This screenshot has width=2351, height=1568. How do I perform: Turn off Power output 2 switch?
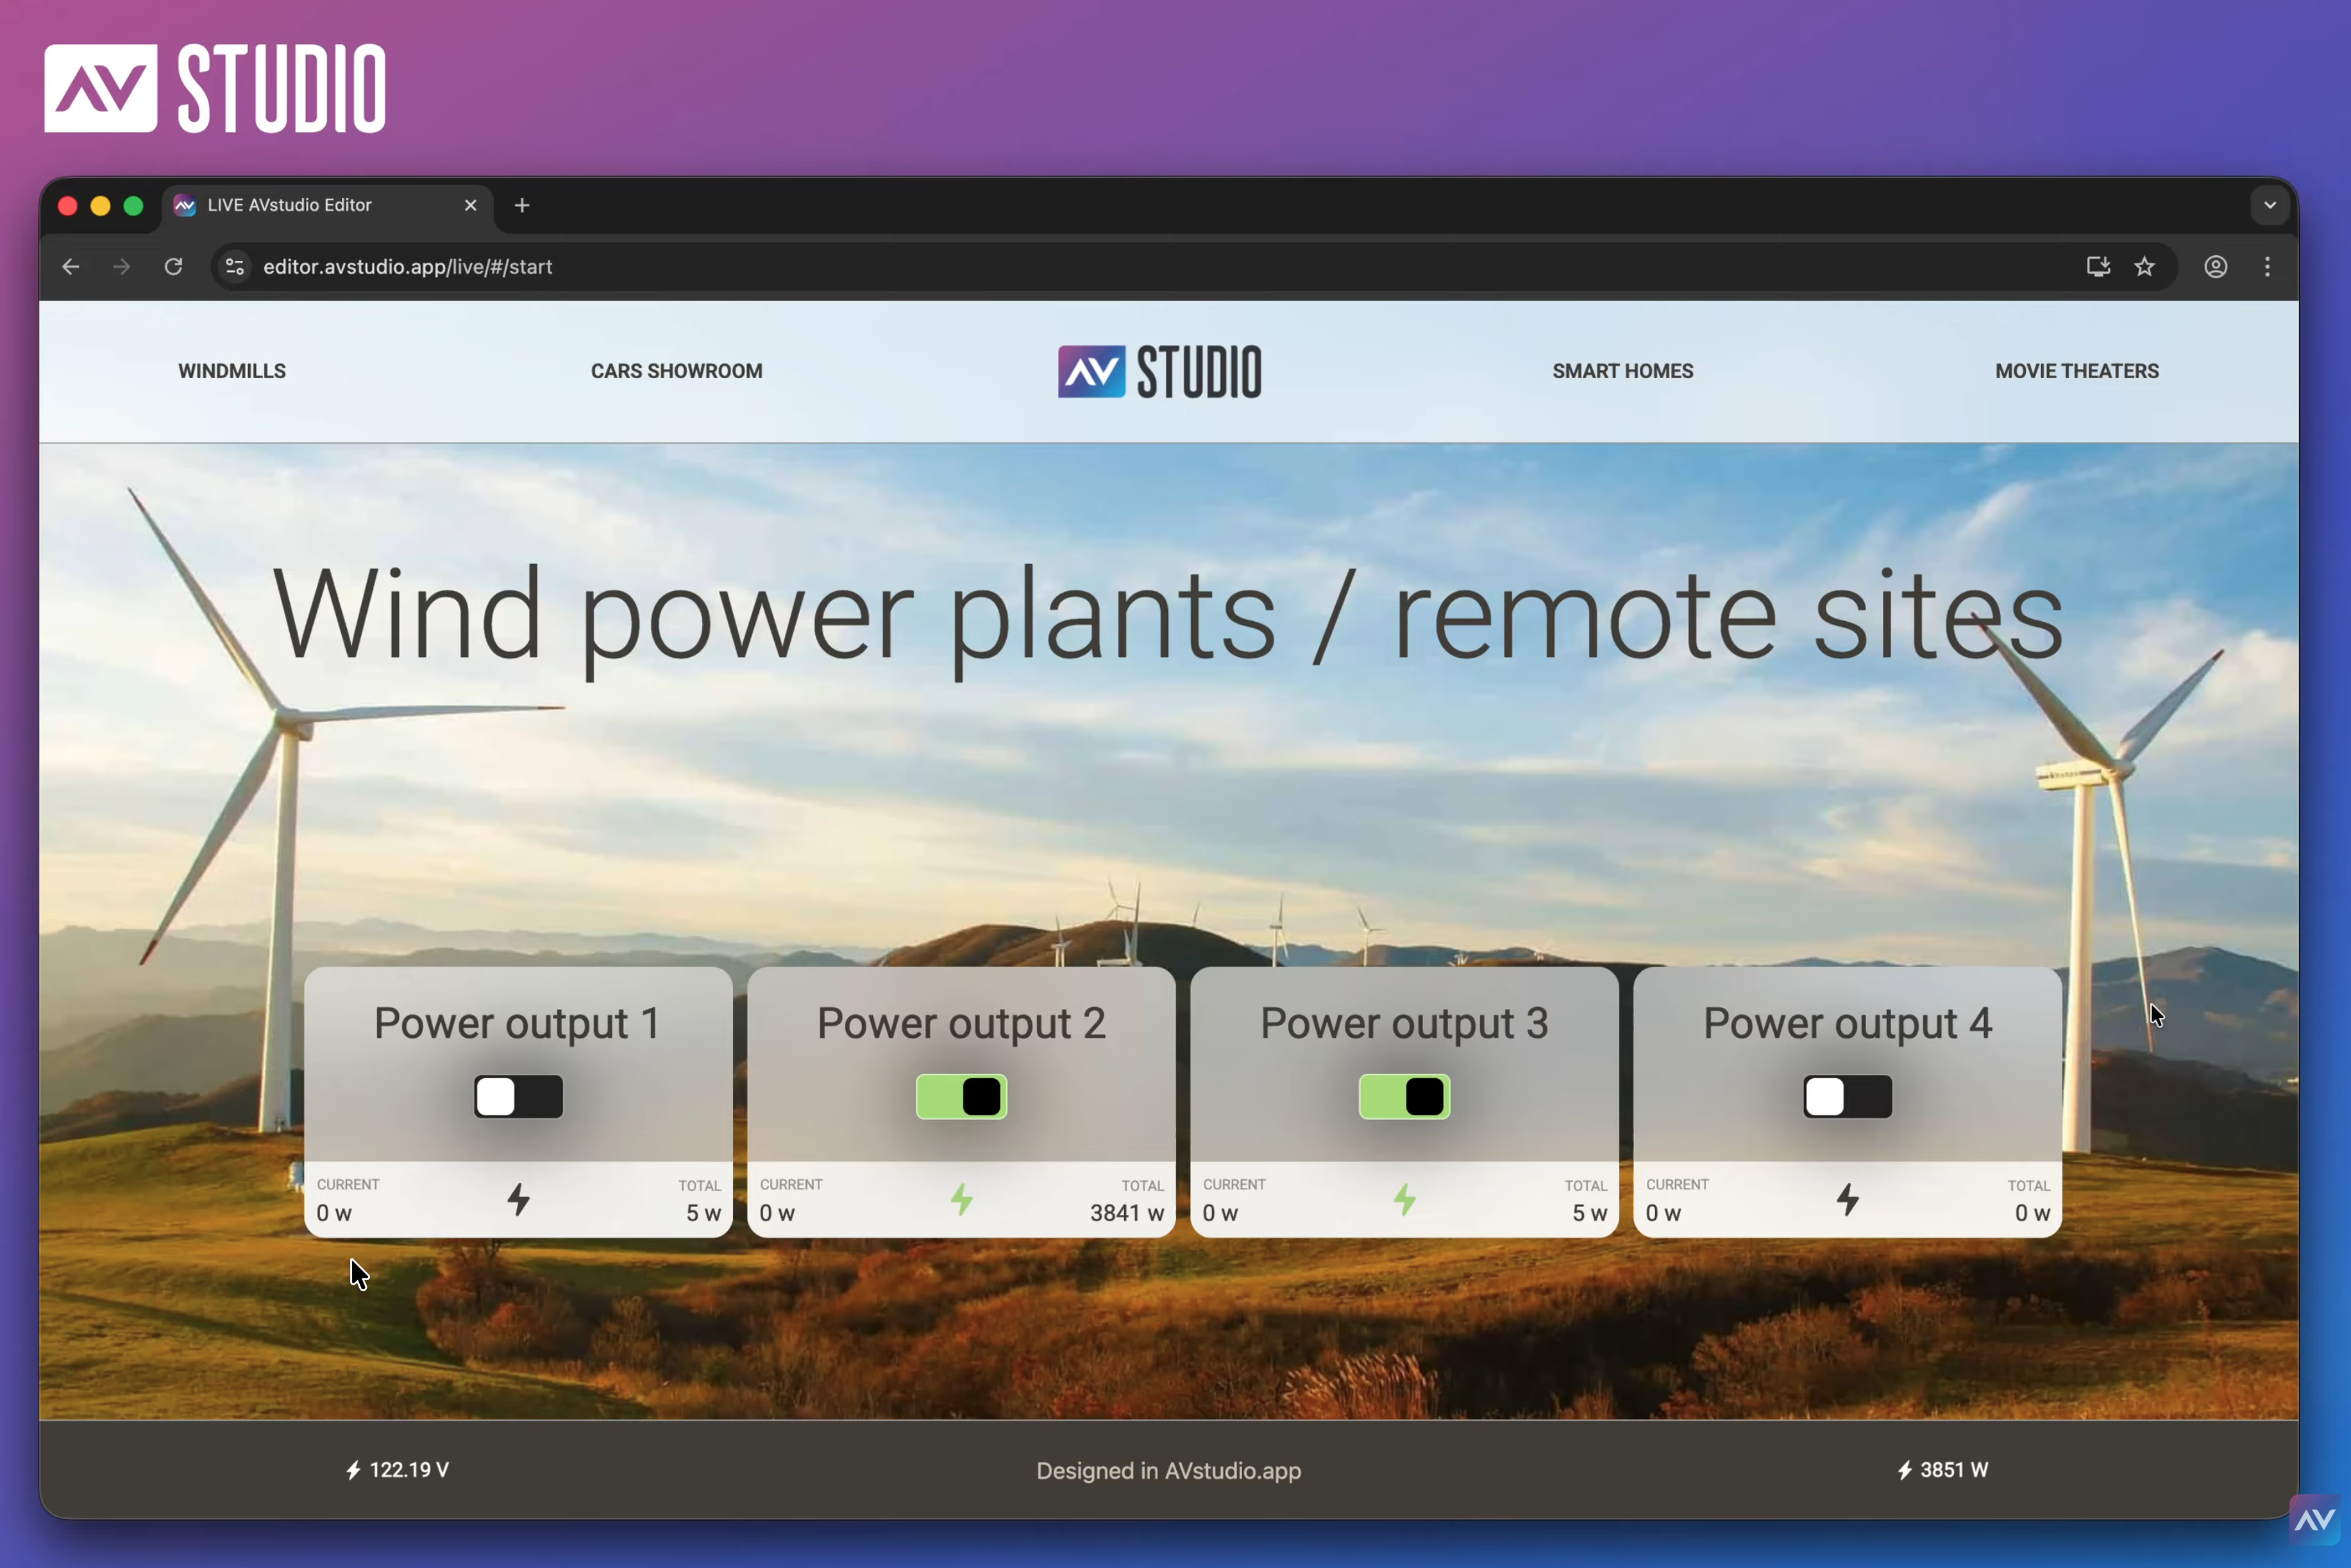[x=961, y=1097]
